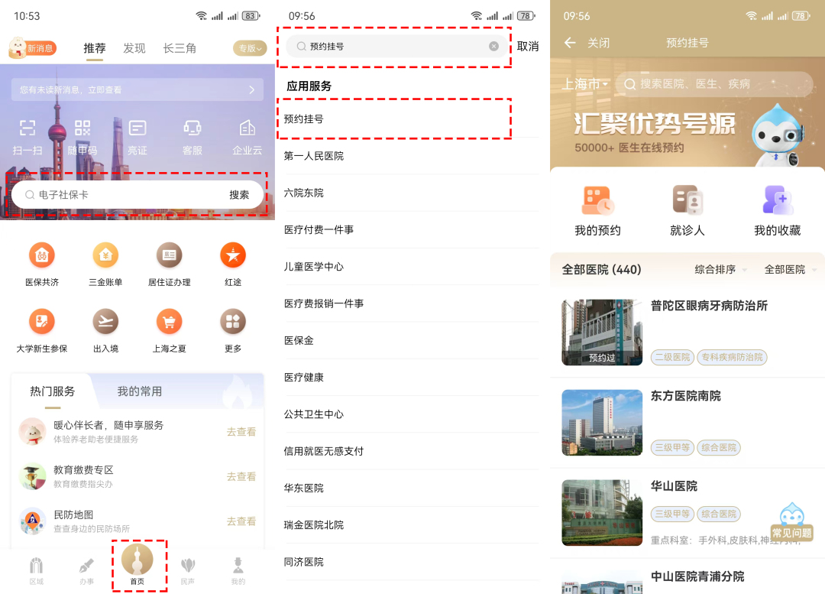The image size is (825, 594).
Task: Open the 随申码 QR code icon
Action: pos(82,128)
